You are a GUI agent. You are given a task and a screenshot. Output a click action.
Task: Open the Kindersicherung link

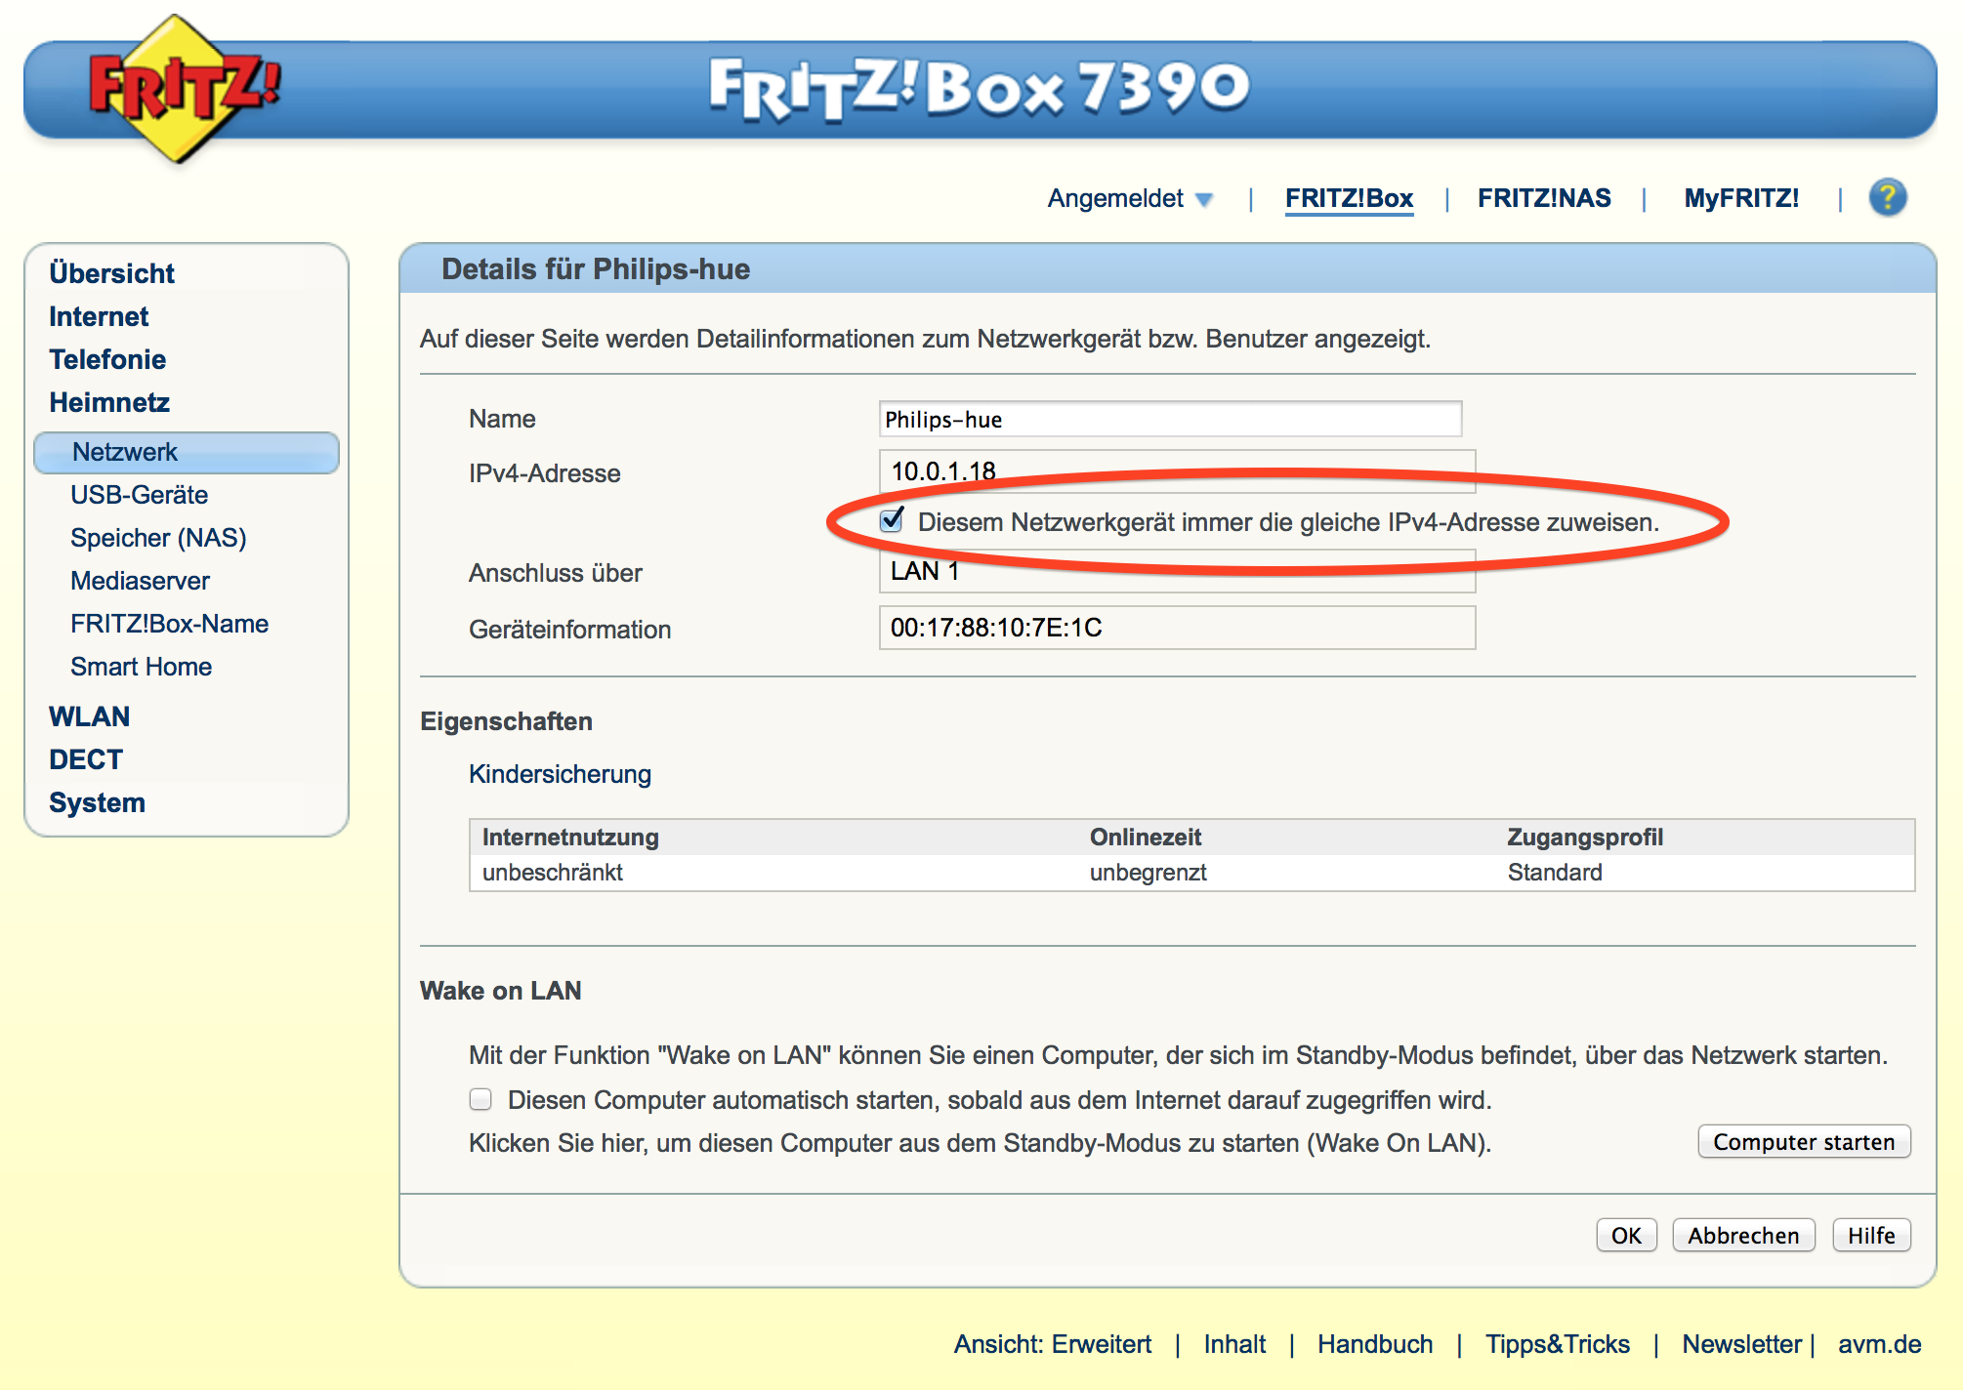tap(560, 774)
